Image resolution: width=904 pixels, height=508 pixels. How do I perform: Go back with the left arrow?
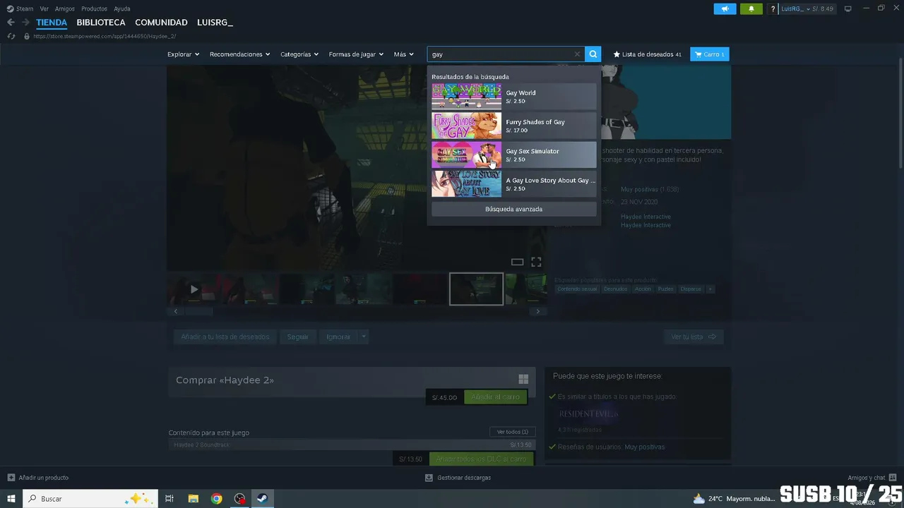click(x=11, y=23)
